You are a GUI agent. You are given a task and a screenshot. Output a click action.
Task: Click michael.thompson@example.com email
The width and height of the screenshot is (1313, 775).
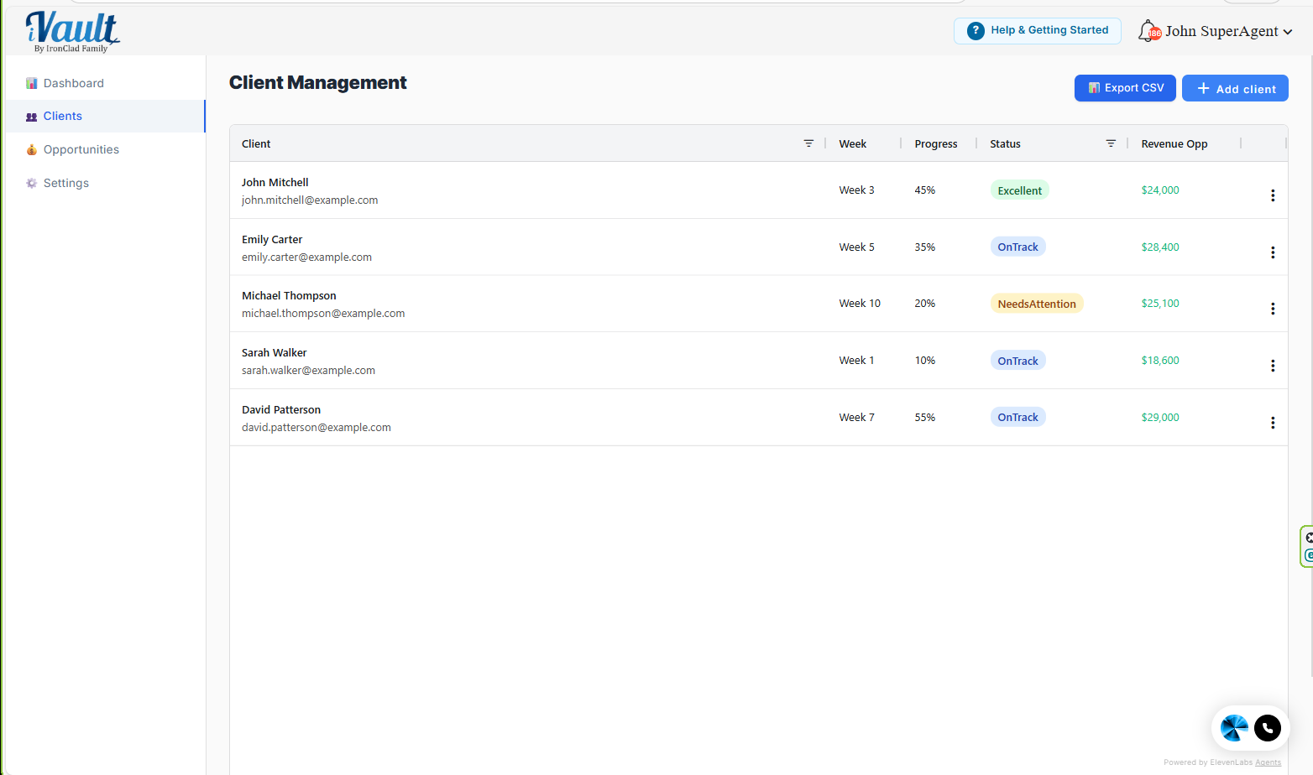[323, 313]
